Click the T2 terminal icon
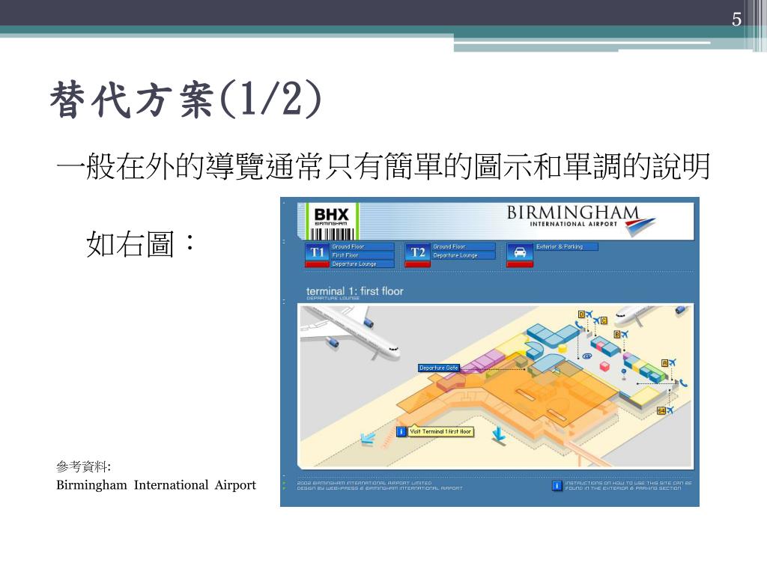Image resolution: width=767 pixels, height=575 pixels. point(417,252)
